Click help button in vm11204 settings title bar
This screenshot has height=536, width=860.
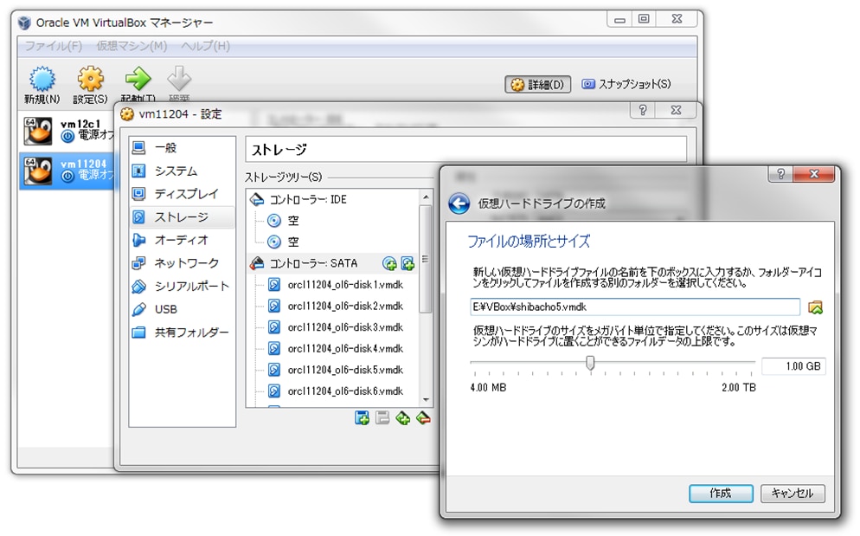(x=642, y=110)
